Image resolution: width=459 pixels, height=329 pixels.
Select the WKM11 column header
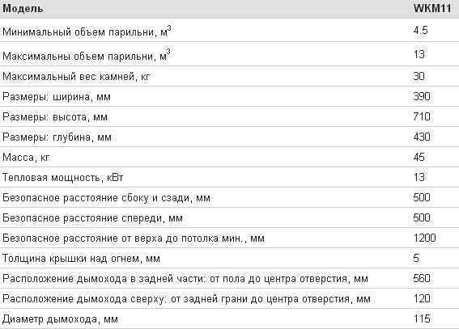click(x=432, y=8)
